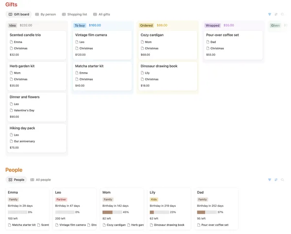The height and width of the screenshot is (234, 291).
Task: Open the People search icon
Action: point(282,180)
